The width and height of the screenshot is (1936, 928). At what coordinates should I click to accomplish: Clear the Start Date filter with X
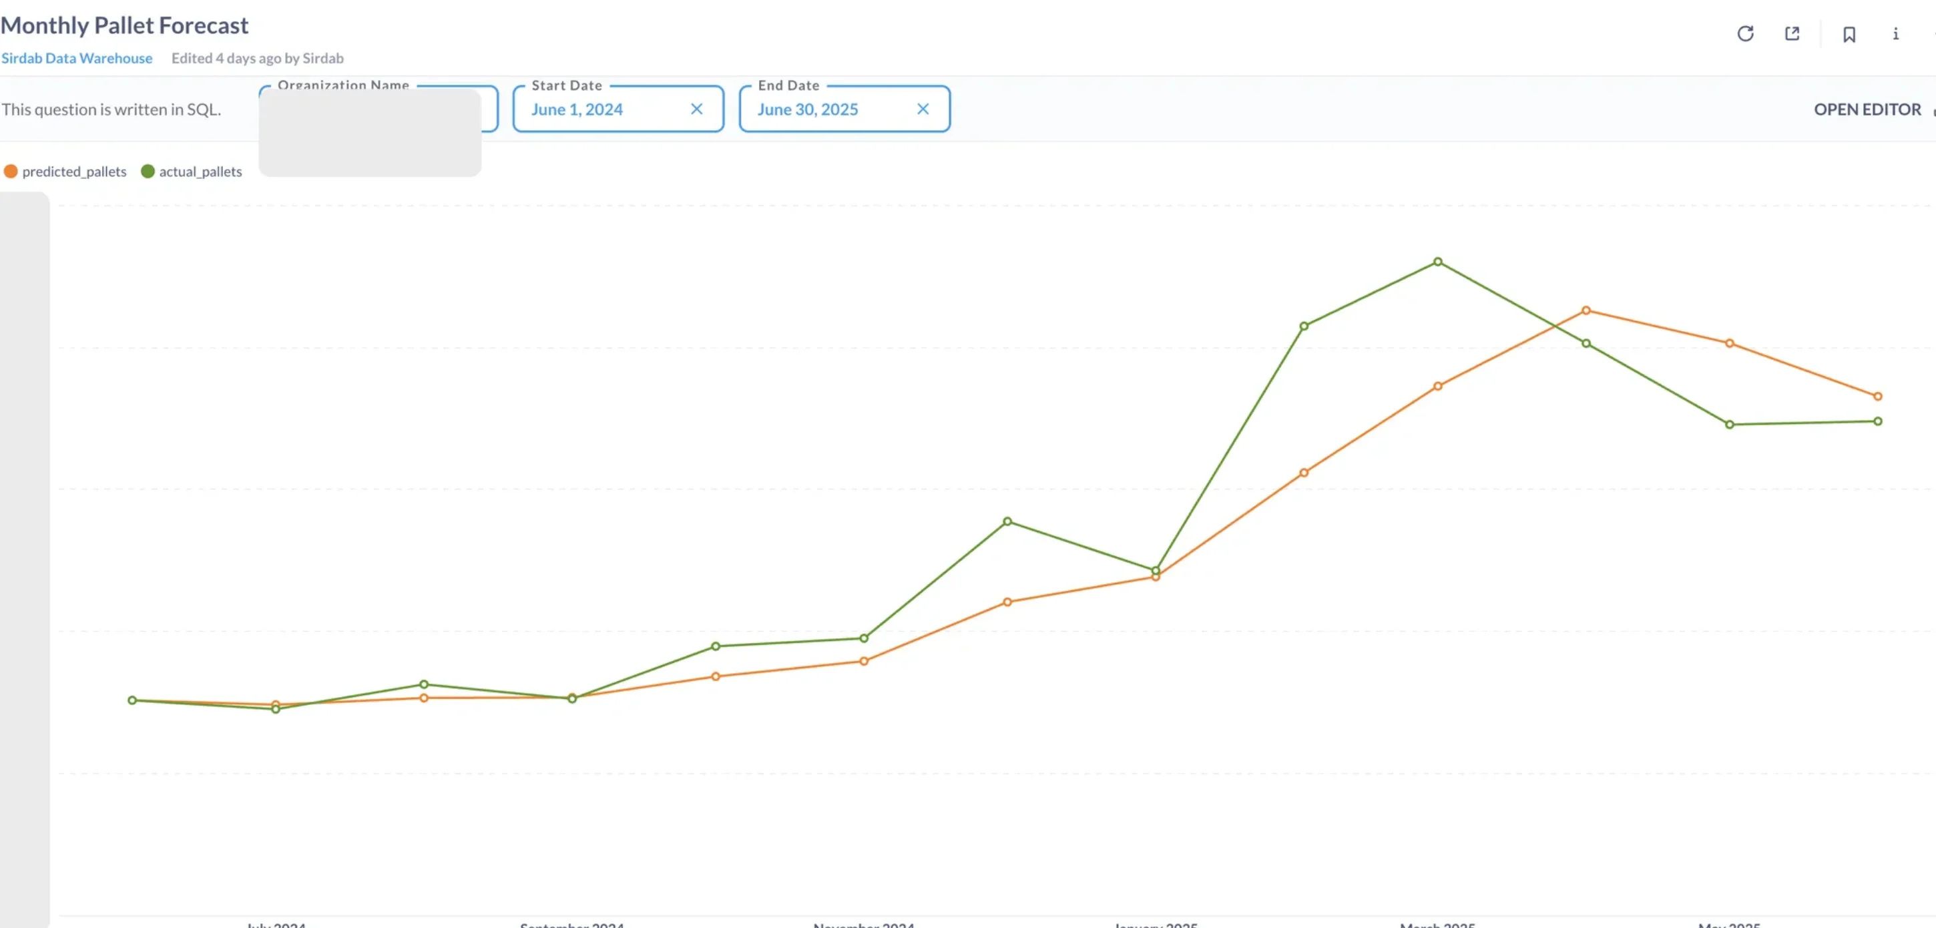tap(697, 109)
